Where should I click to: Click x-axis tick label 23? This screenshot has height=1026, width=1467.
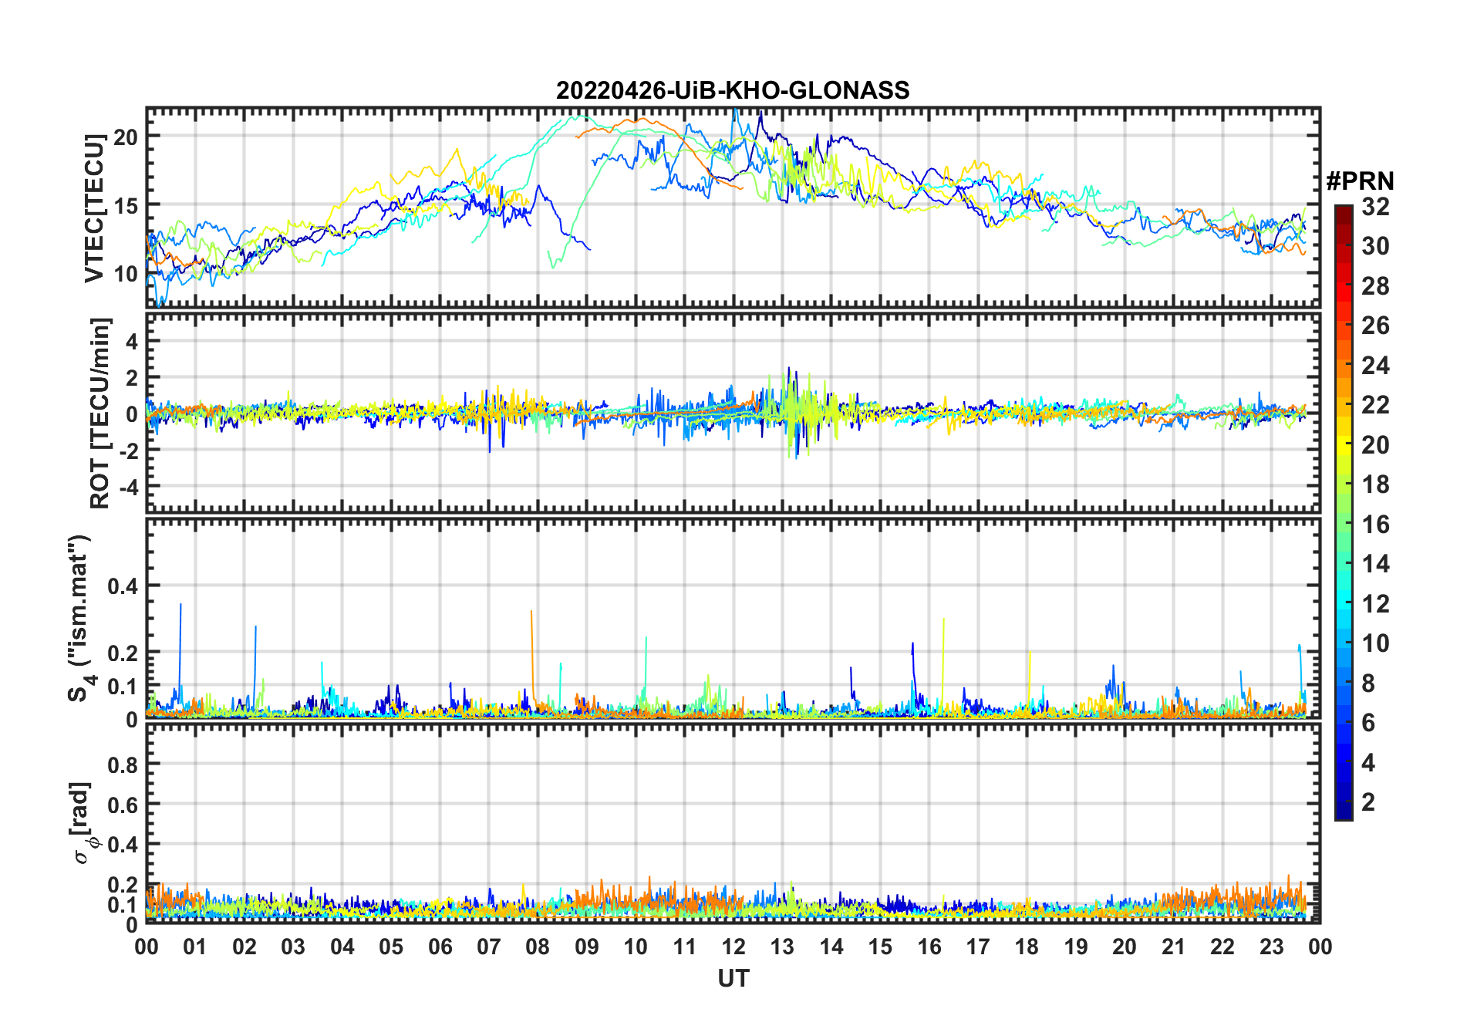[1271, 947]
